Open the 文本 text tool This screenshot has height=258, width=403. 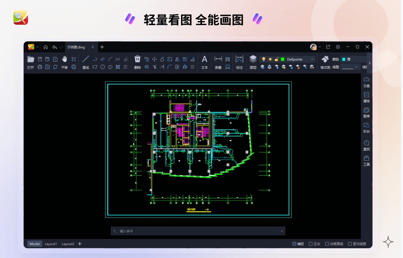(x=205, y=64)
